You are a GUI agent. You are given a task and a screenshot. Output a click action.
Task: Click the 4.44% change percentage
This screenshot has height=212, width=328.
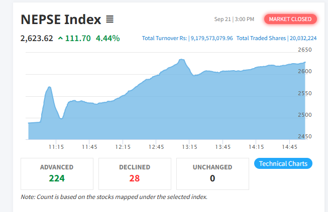[108, 38]
